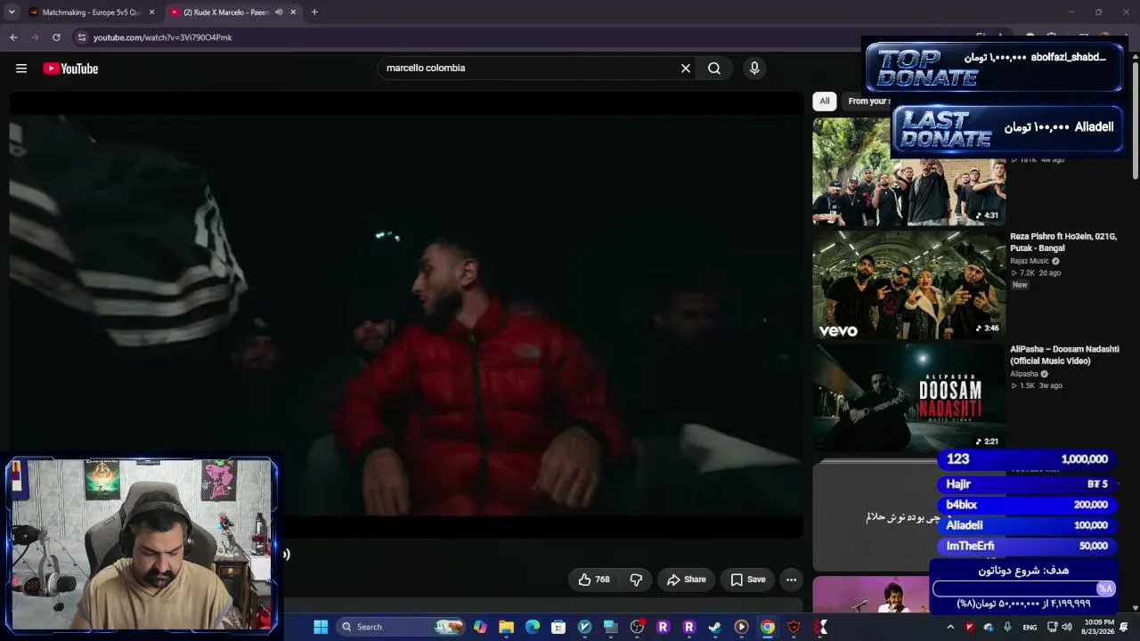This screenshot has width=1140, height=641.
Task: Launch Copilot from the taskbar
Action: point(480,627)
